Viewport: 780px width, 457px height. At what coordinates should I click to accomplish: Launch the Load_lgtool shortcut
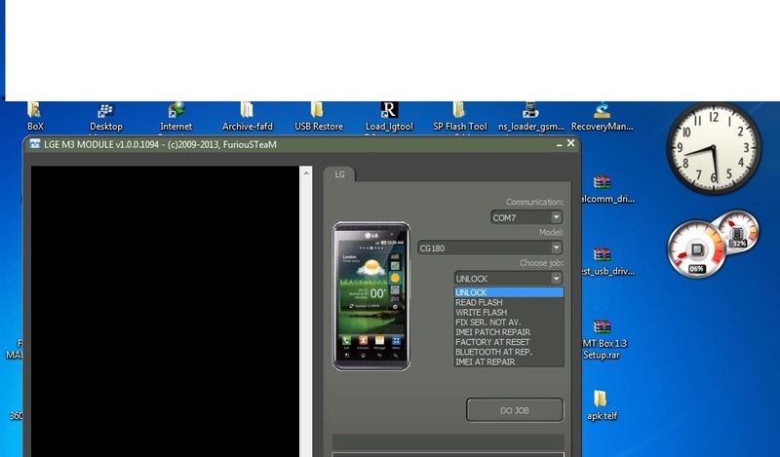pyautogui.click(x=389, y=117)
